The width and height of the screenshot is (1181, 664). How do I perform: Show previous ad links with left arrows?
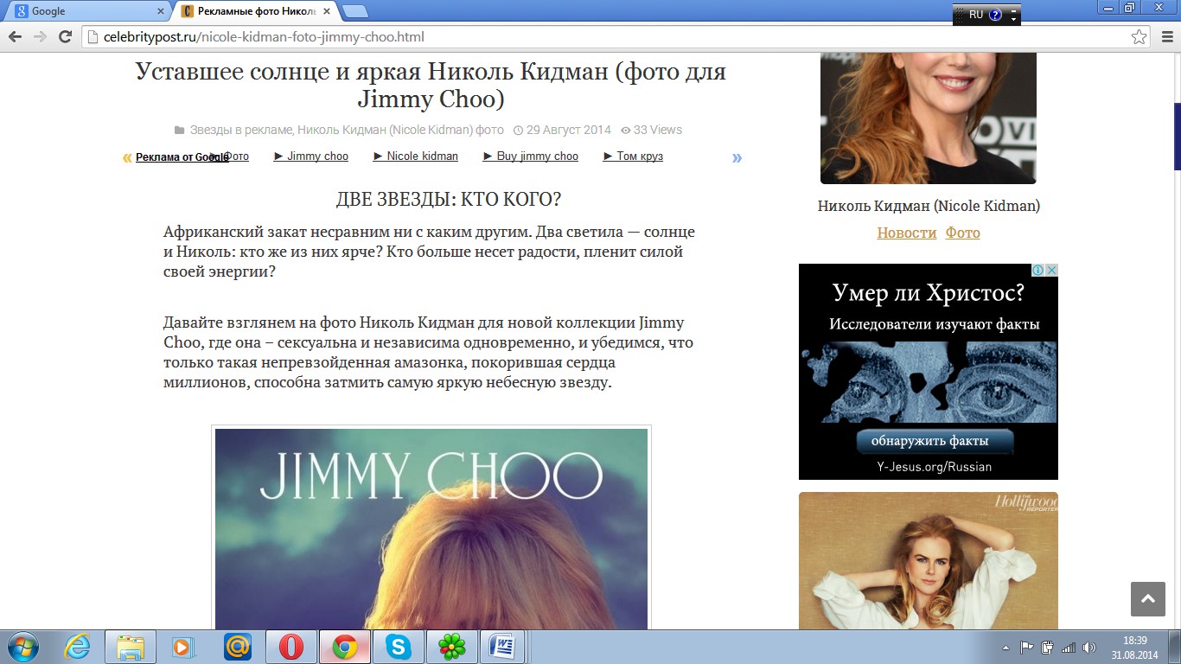(127, 157)
